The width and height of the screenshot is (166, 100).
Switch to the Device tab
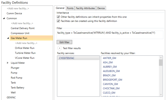coord(101,8)
